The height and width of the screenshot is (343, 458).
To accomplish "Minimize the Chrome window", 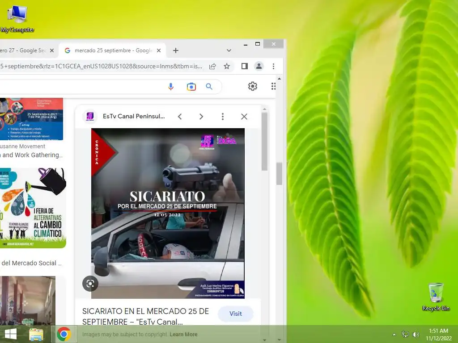I will [246, 44].
